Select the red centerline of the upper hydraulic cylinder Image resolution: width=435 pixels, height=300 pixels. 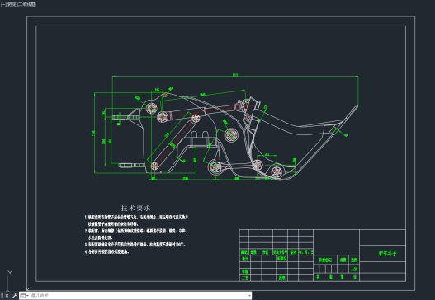point(204,110)
